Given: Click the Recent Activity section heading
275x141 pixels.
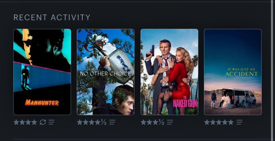Looking at the screenshot, I should coord(52,18).
